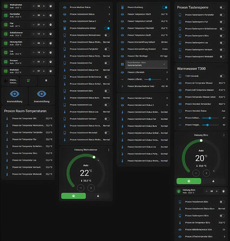Click the green climate icon of Schlafzimmer tile

click(x=6, y=34)
